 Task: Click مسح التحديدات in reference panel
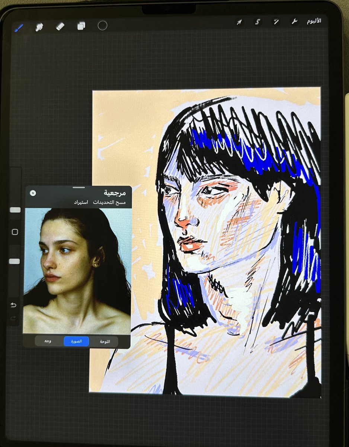tap(110, 202)
